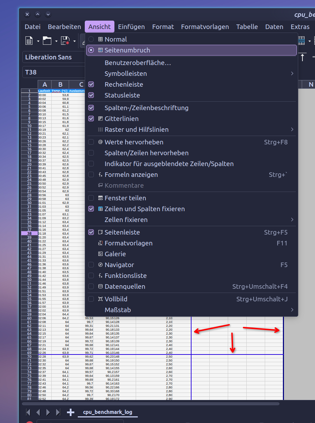Enable Fenster teilen option
Screen dimensions: 315x423
[192, 198]
